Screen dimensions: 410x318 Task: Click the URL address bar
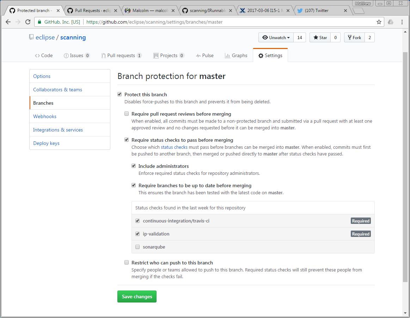click(226, 22)
